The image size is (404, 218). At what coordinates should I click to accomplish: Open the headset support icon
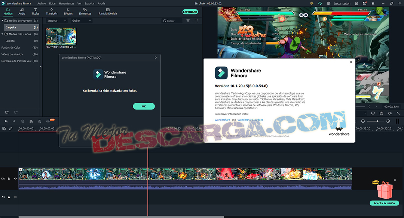tap(320, 3)
